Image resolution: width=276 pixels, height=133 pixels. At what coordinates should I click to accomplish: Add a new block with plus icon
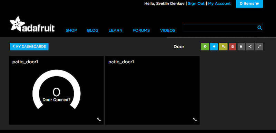[x=214, y=47]
